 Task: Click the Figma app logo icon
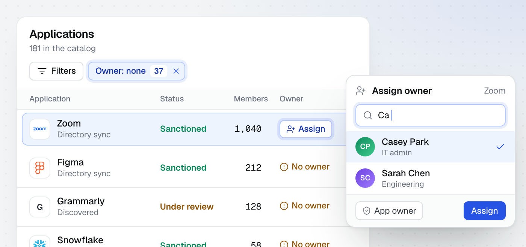click(40, 168)
